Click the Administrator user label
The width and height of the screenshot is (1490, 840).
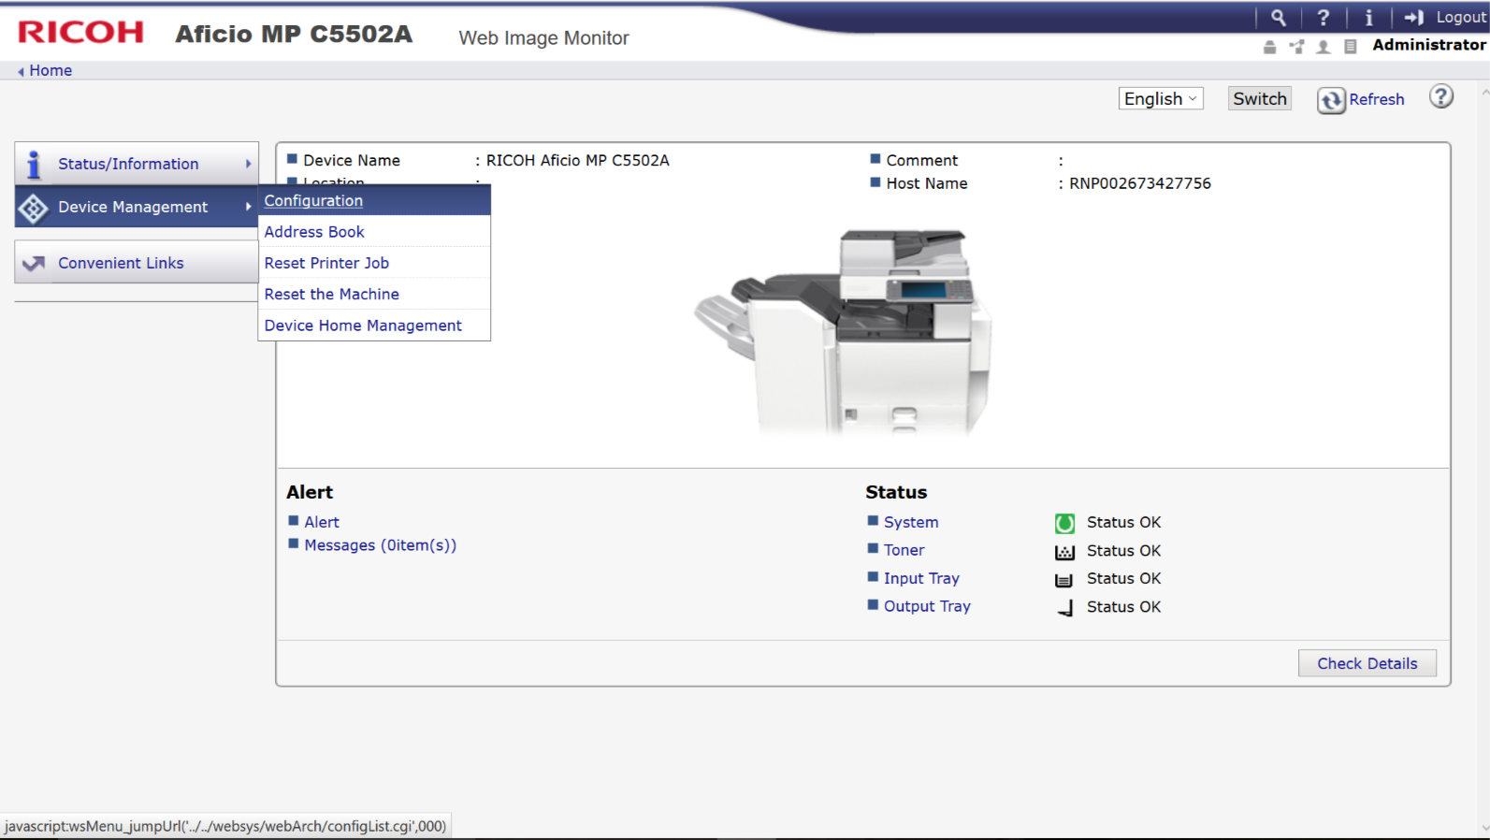click(1429, 45)
